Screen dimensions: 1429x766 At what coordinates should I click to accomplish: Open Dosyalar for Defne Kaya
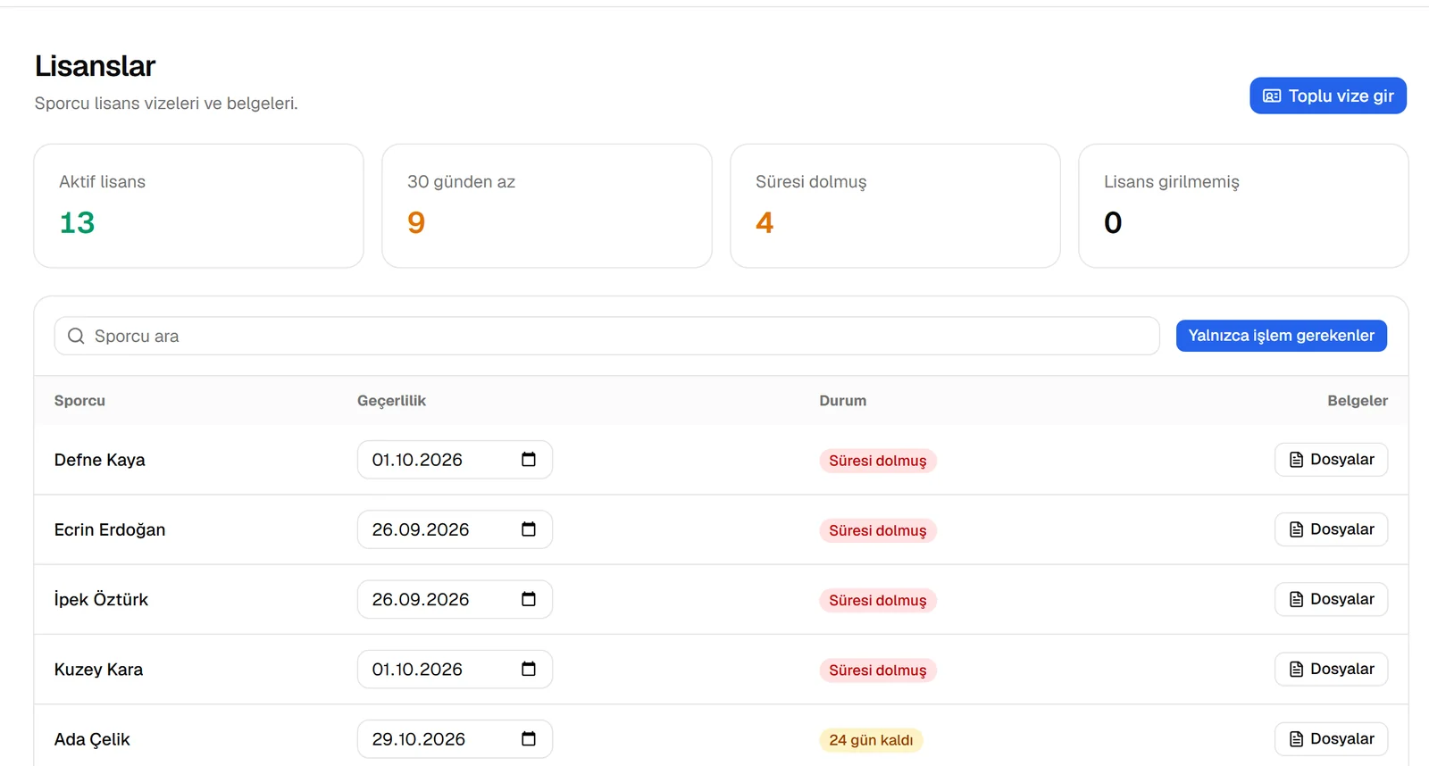click(1331, 460)
